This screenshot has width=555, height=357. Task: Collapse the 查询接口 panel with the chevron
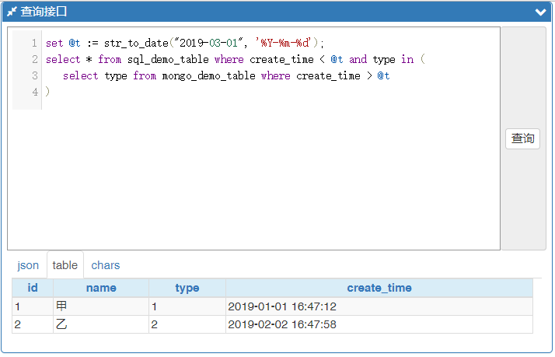click(x=540, y=12)
